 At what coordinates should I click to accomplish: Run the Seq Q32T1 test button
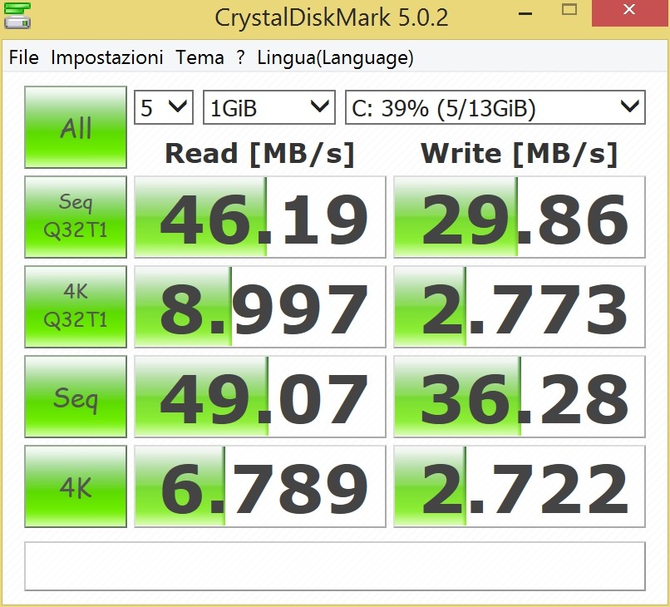point(76,216)
